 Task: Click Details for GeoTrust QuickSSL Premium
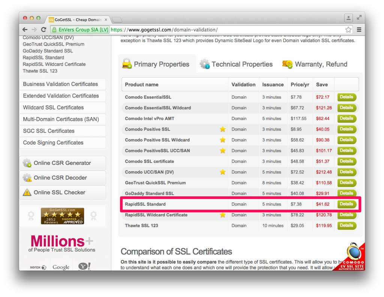coord(346,183)
